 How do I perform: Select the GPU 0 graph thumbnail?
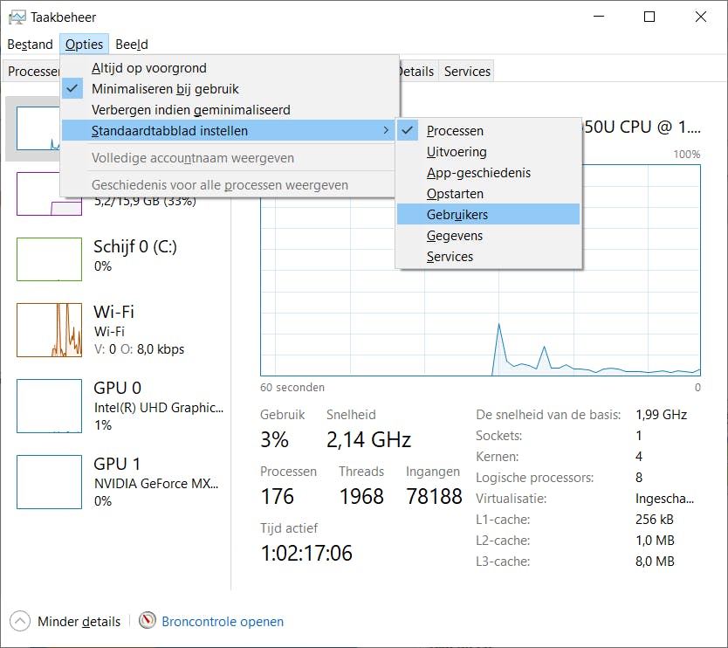click(49, 406)
